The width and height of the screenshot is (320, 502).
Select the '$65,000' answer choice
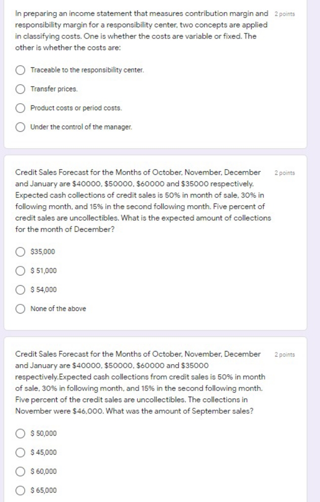21,490
